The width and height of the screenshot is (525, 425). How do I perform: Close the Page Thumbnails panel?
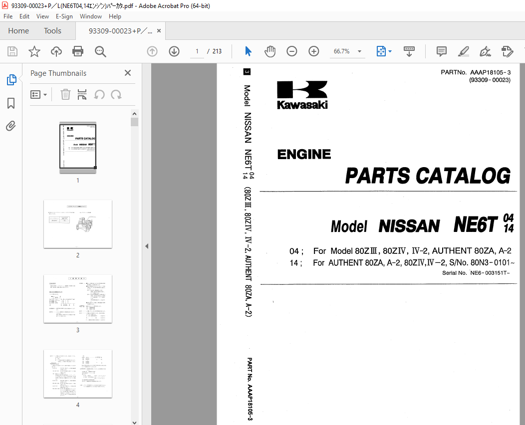(128, 73)
